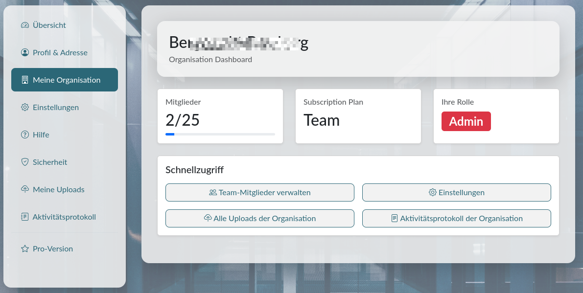Click the Subscription Plan label
Viewport: 583px width, 293px height.
333,102
